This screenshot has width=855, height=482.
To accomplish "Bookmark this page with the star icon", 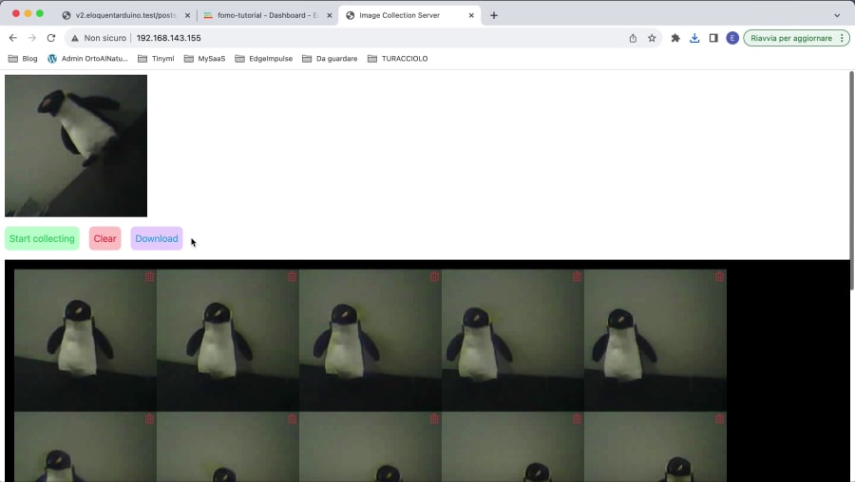I will pyautogui.click(x=652, y=38).
